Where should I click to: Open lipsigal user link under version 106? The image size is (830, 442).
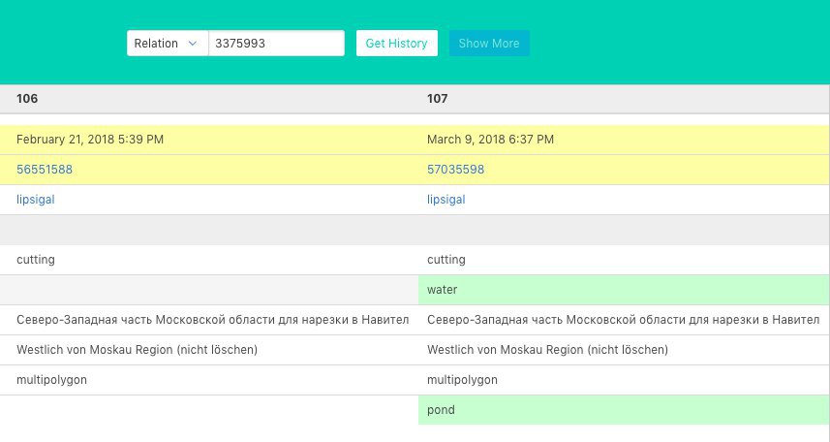[x=36, y=200]
